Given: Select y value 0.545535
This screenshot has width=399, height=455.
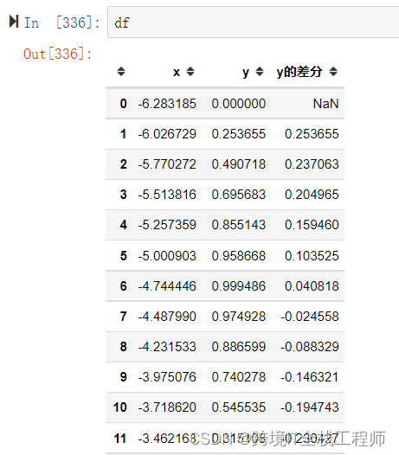Looking at the screenshot, I should point(238,407).
